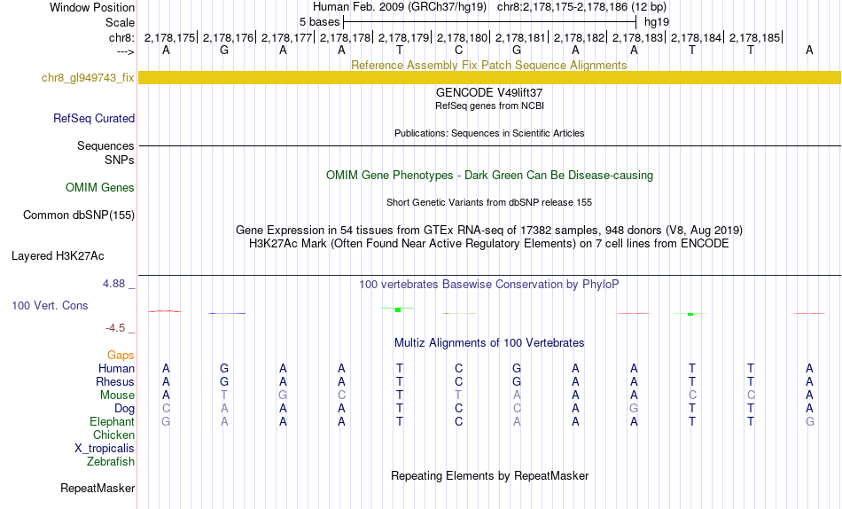
Task: Click the H3K27Ac Mark track title
Action: coord(489,244)
